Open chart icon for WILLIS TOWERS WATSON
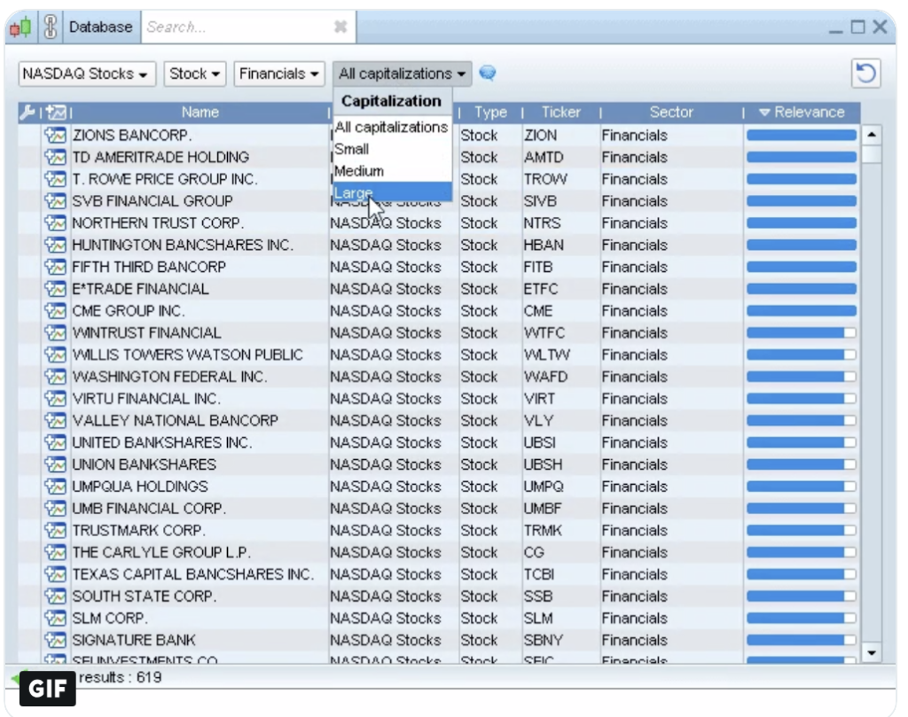The height and width of the screenshot is (717, 908). pos(55,355)
